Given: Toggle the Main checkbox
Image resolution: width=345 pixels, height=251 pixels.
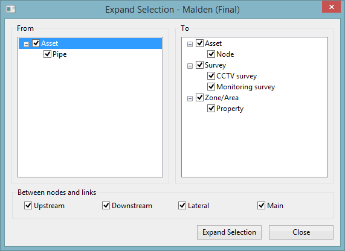Looking at the screenshot, I should click(x=261, y=206).
